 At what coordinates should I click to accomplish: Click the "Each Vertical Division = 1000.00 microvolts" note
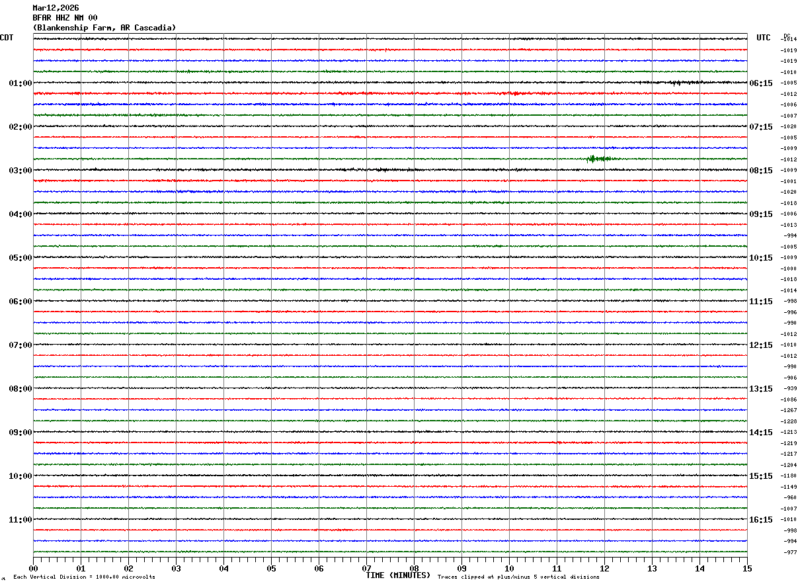[x=84, y=577]
